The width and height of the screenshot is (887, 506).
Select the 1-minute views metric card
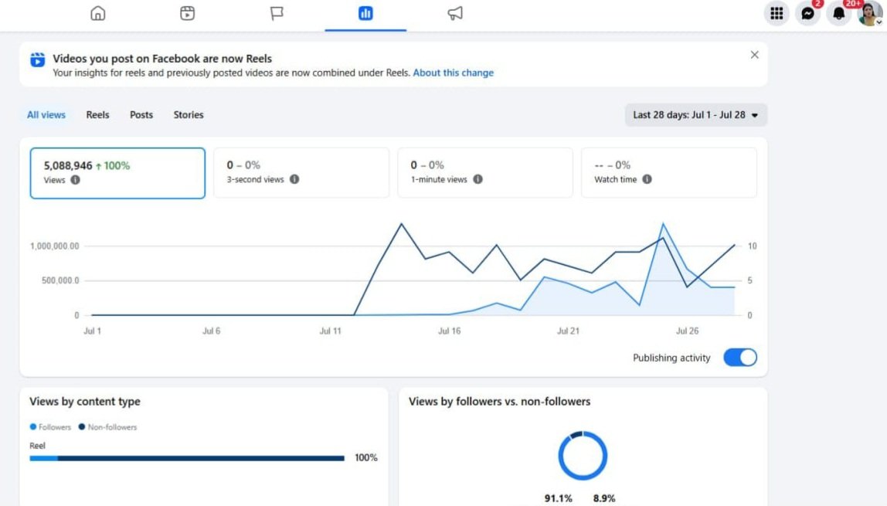tap(484, 172)
